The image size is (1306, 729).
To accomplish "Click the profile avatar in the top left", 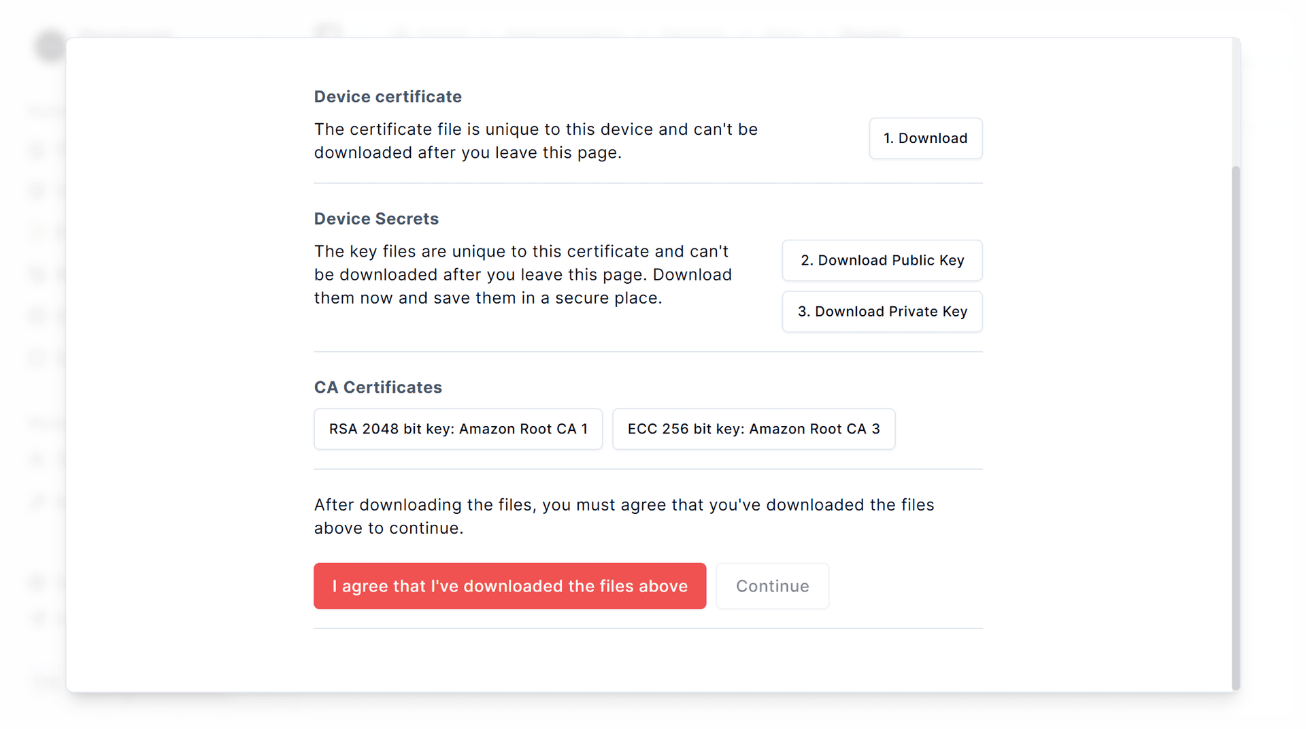I will pos(50,47).
